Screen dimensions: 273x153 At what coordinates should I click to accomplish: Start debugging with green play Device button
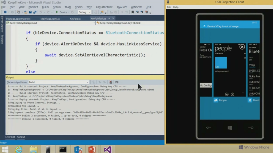(x=61, y=12)
